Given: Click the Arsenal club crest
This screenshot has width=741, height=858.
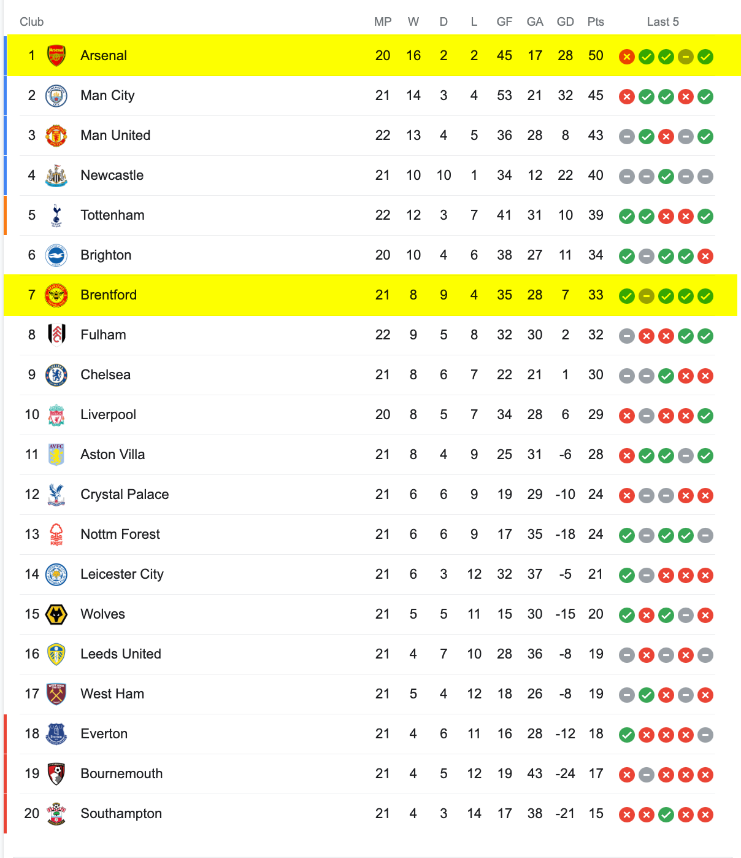Looking at the screenshot, I should pos(56,56).
